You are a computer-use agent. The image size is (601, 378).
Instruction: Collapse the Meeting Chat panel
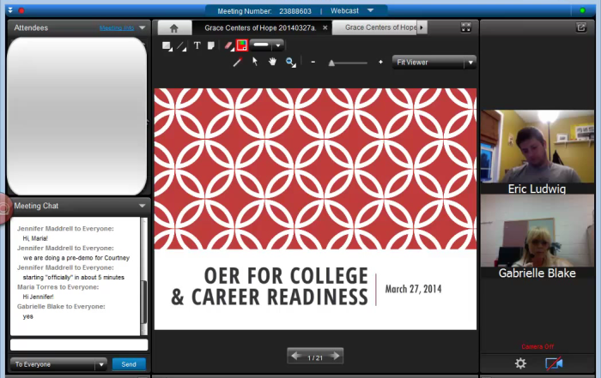click(x=142, y=206)
